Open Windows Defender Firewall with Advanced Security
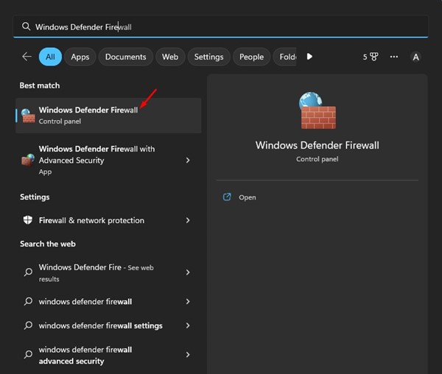Screen dimensions: 442x374 108,160
